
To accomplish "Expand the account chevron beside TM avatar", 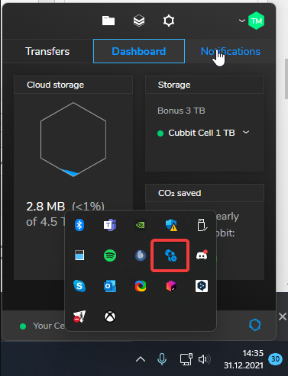I will [x=242, y=21].
